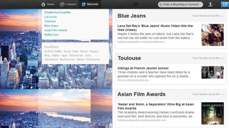The image size is (229, 128).
Task: Open the Status footer link
Action: pos(56,55)
